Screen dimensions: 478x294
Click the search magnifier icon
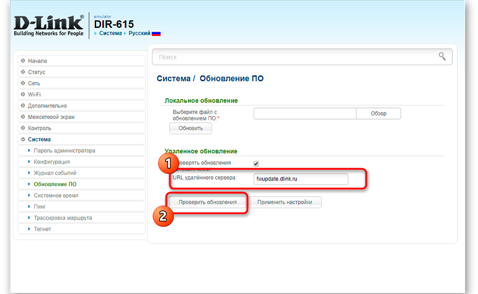tap(442, 56)
